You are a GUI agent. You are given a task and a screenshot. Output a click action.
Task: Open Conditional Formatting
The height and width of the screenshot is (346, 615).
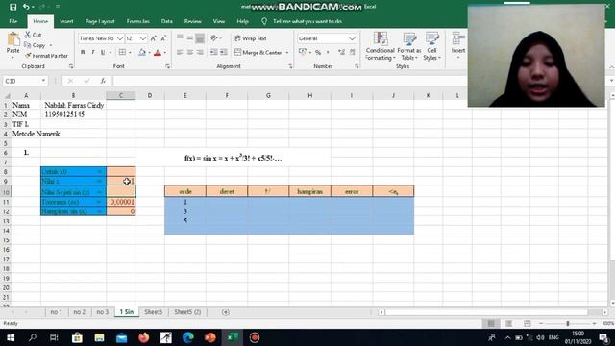pos(381,46)
